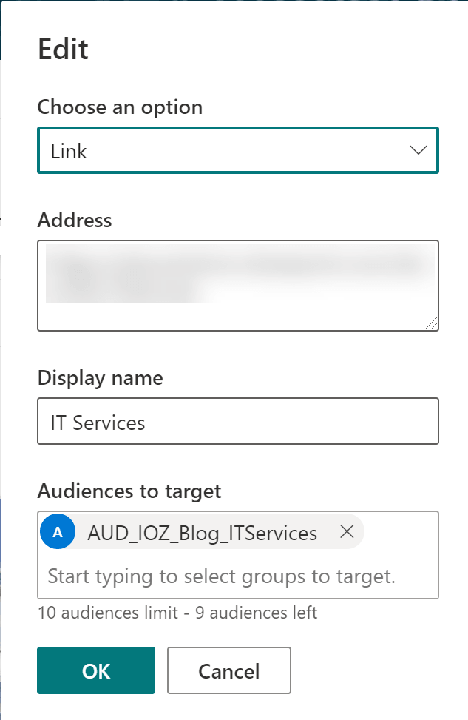Viewport: 468px width, 720px height.
Task: Click the blue A audience avatar
Action: pyautogui.click(x=58, y=532)
